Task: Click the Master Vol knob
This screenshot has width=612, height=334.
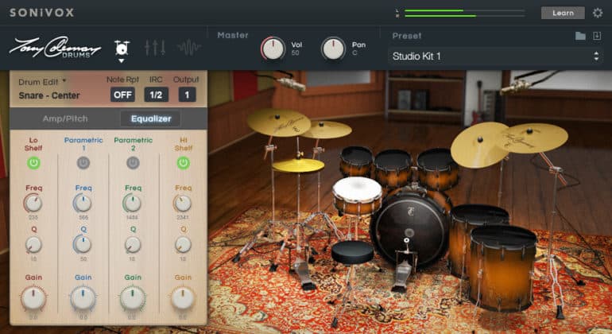Action: coord(273,49)
